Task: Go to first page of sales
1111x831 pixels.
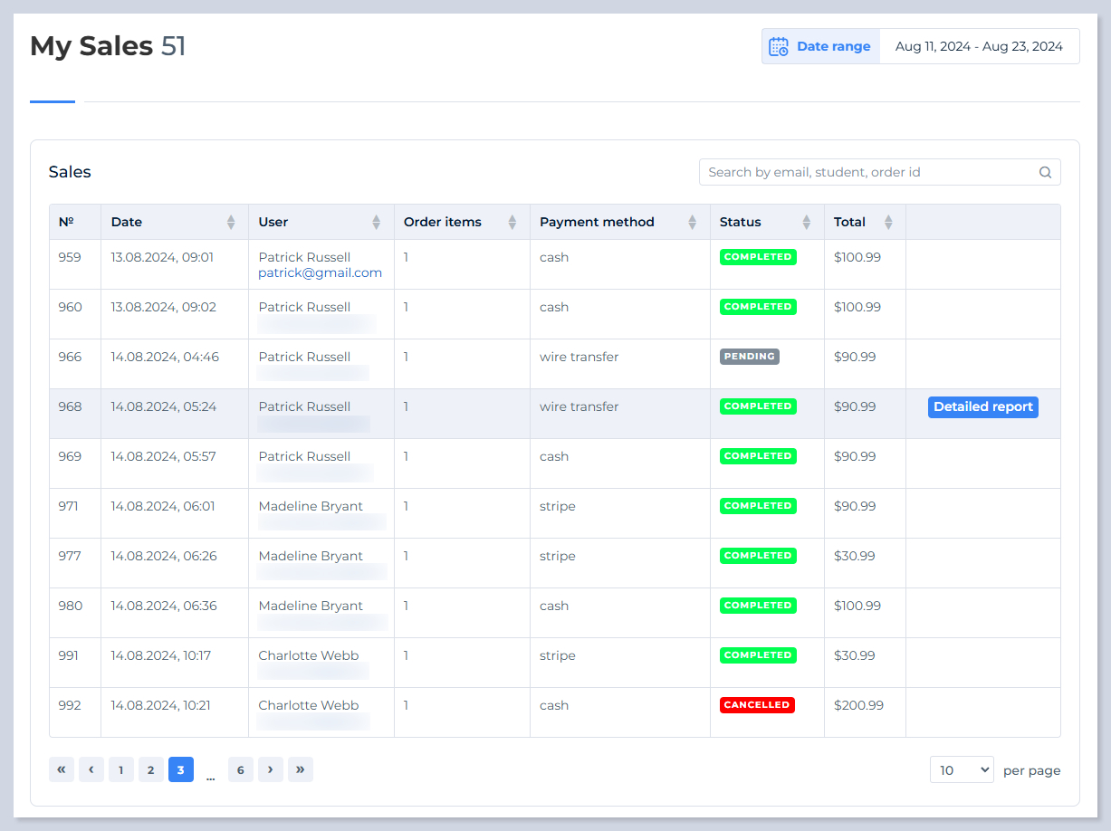Action: 62,769
